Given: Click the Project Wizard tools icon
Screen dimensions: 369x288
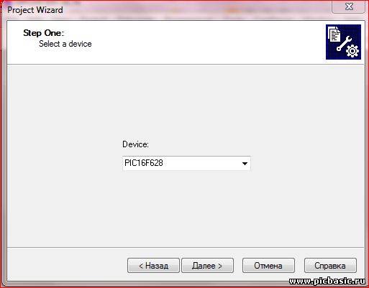Looking at the screenshot, I should point(343,42).
